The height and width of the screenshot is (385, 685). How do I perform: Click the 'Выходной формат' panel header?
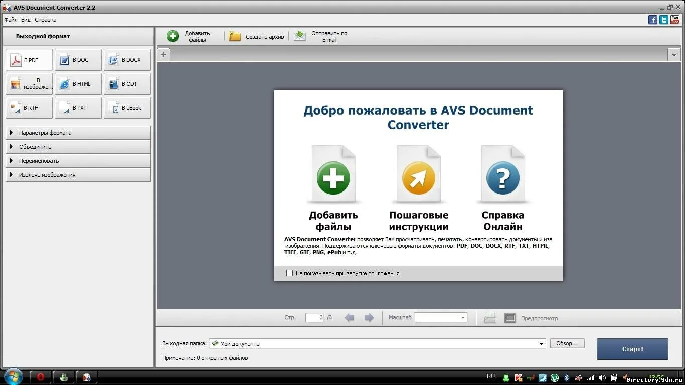pyautogui.click(x=78, y=36)
